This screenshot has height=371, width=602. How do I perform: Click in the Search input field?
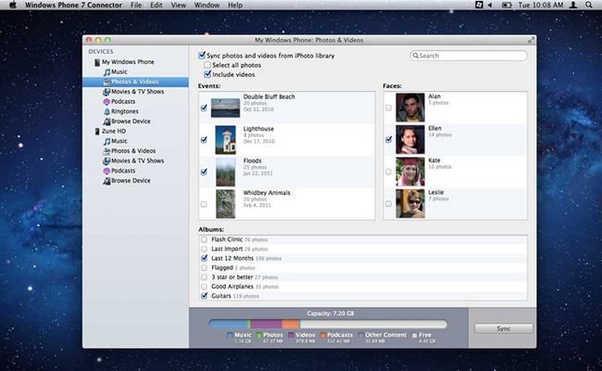coord(469,56)
